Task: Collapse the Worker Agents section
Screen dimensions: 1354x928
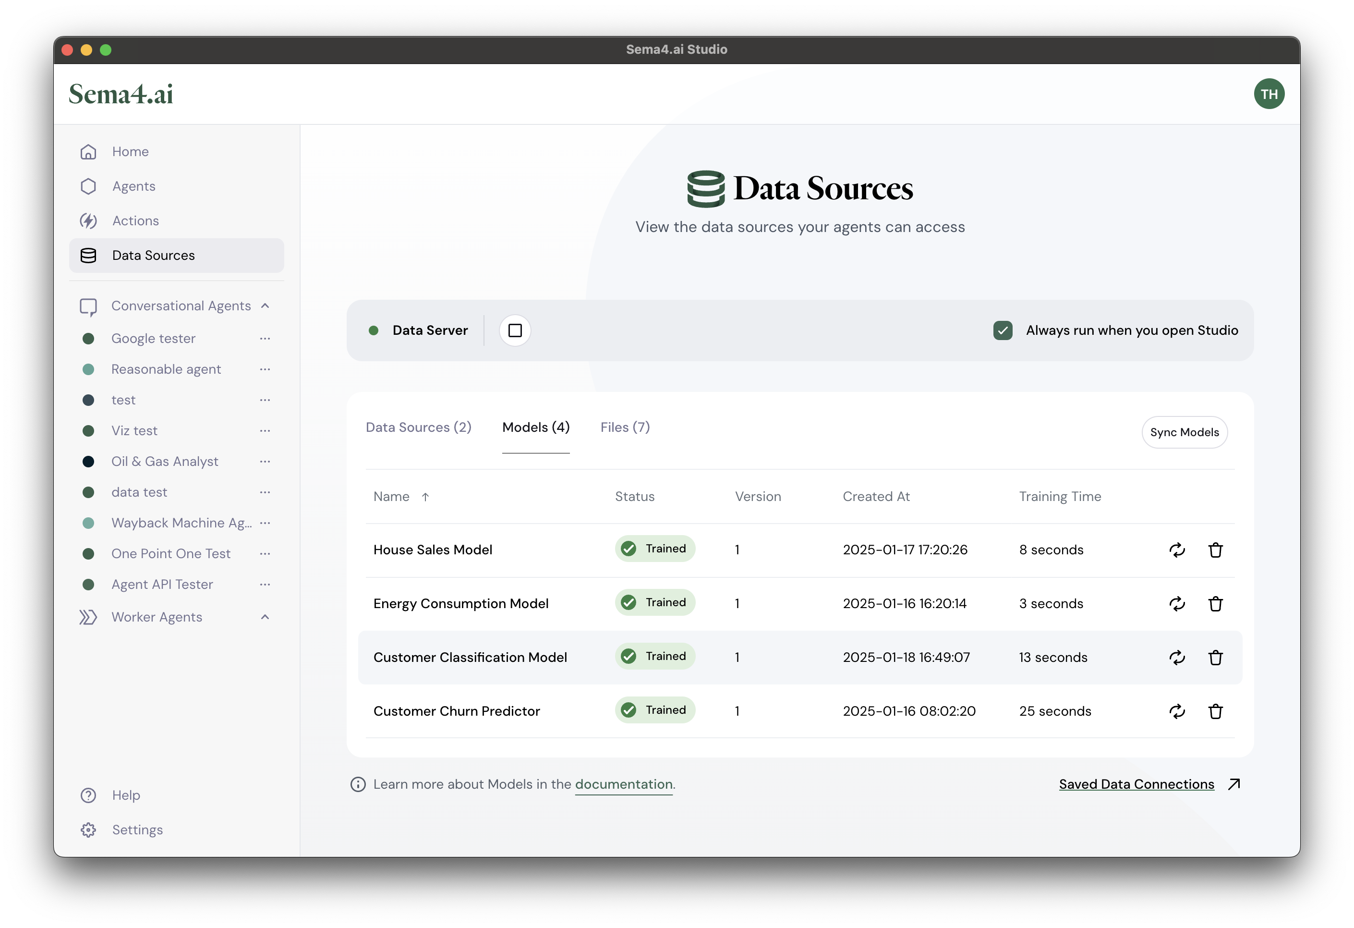Action: (265, 617)
